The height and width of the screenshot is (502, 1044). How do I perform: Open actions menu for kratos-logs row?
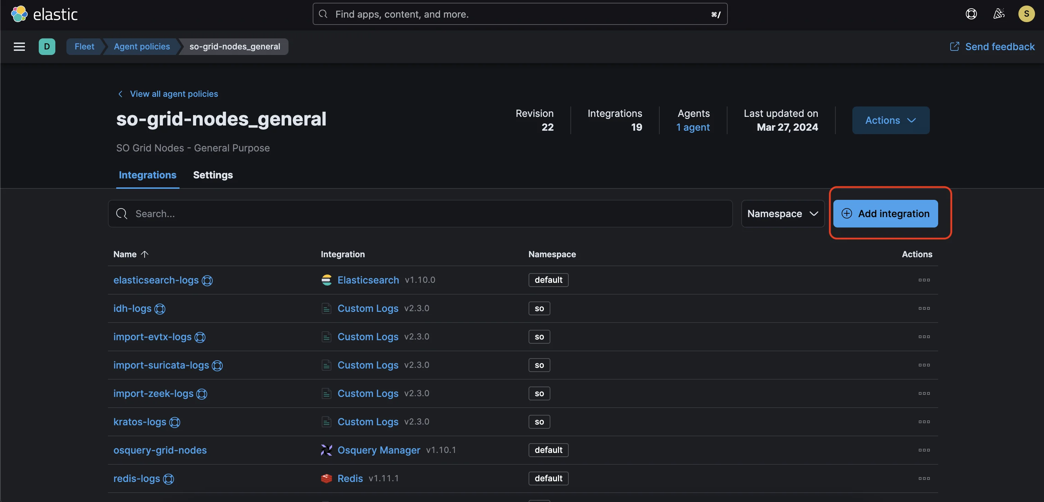(x=924, y=422)
